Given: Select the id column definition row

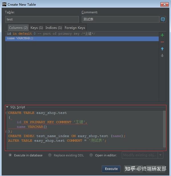Looking at the screenshot, I should [x=82, y=34].
